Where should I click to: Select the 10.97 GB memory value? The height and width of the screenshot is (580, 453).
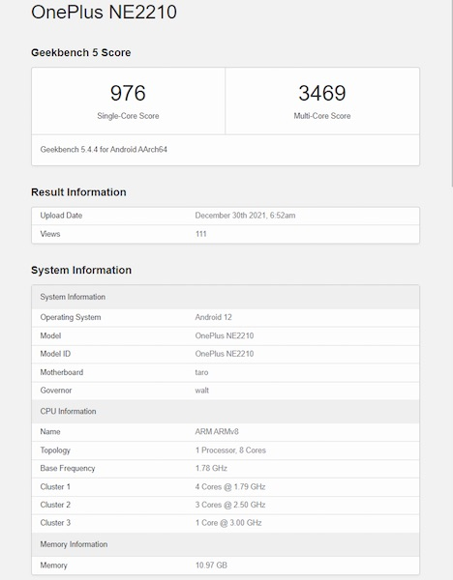tap(211, 565)
